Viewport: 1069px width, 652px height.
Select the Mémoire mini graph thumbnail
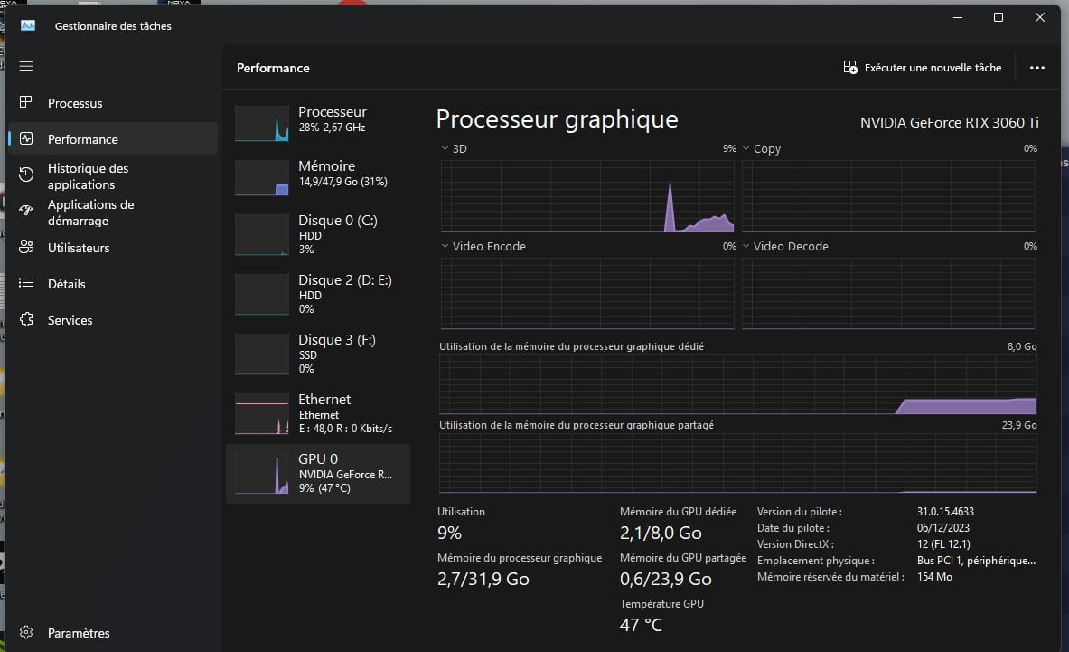(x=262, y=178)
